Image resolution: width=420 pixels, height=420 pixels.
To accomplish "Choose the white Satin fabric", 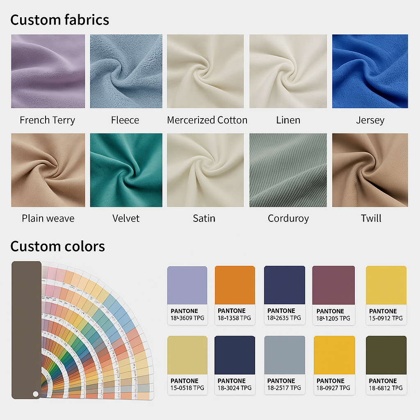I will [205, 170].
